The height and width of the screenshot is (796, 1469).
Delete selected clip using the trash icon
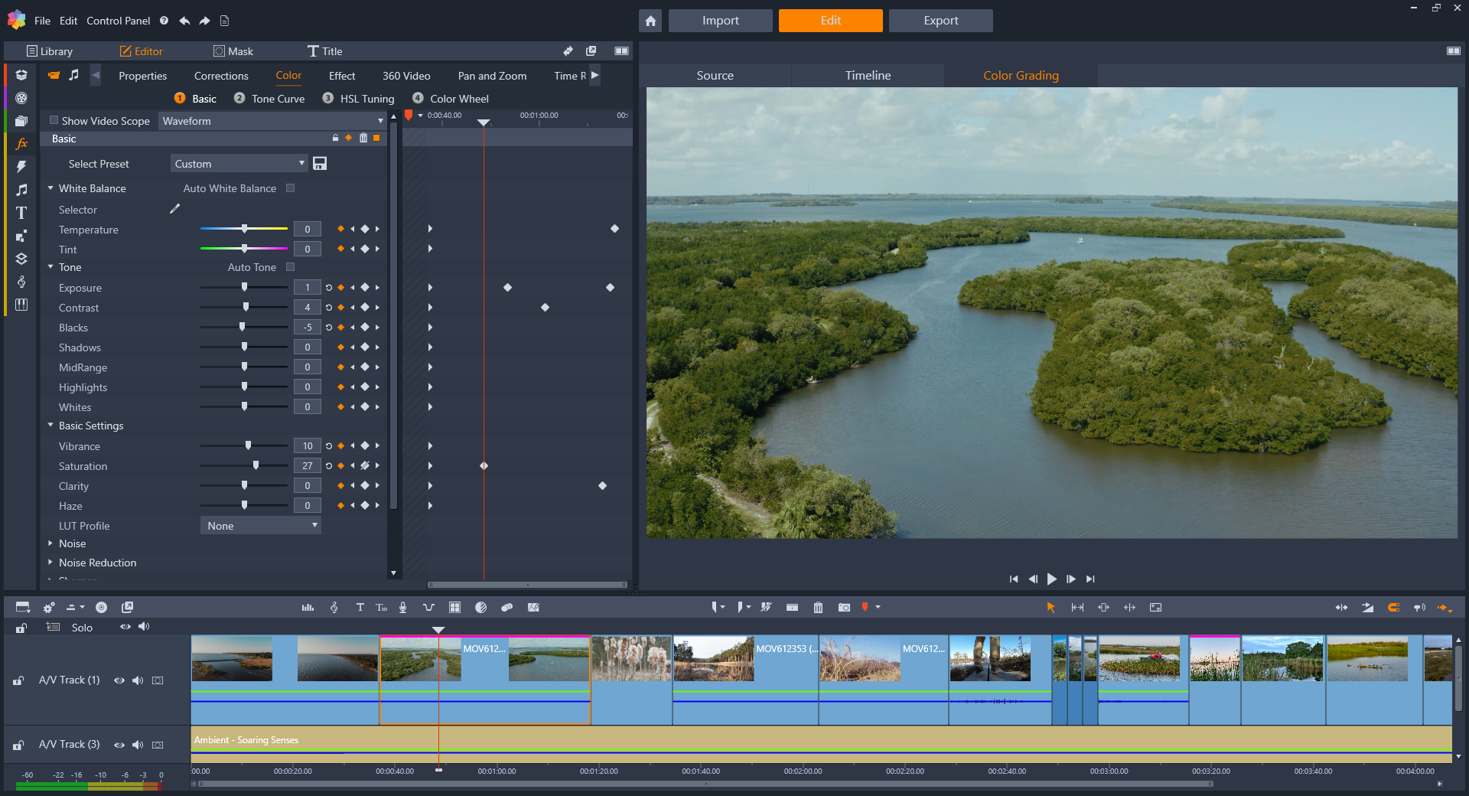point(818,607)
